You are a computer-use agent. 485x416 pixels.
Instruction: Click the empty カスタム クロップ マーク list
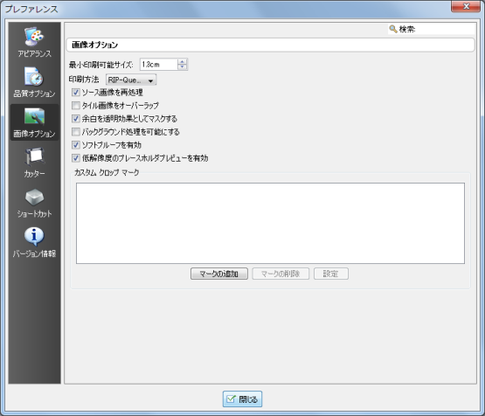[x=270, y=223]
